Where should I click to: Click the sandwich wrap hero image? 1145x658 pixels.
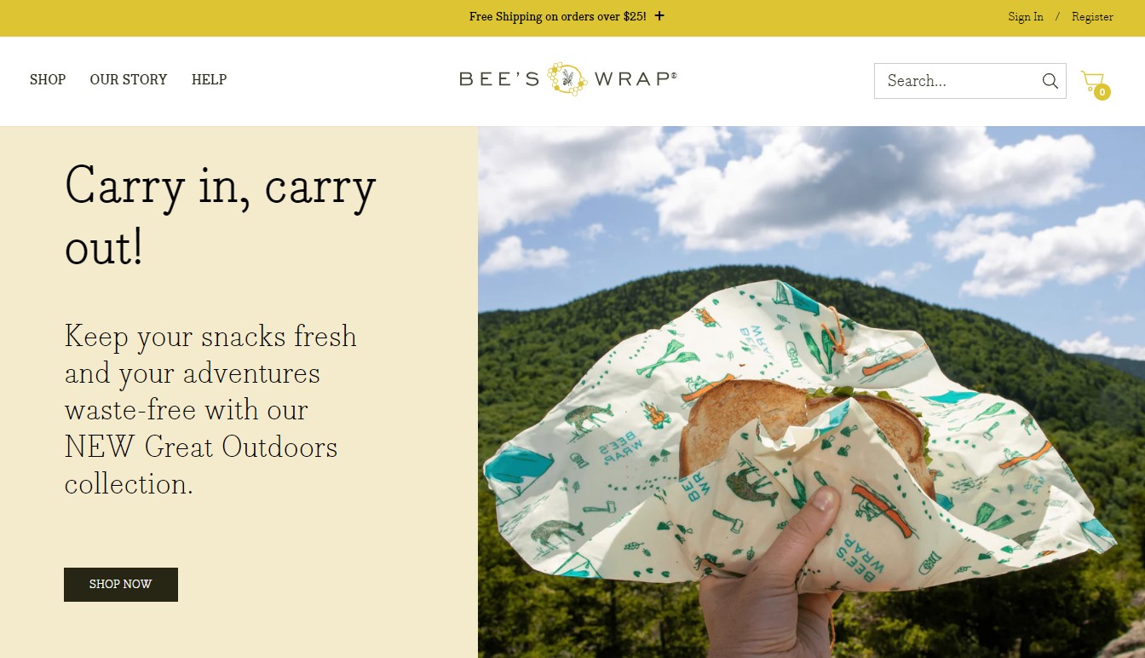tap(811, 392)
